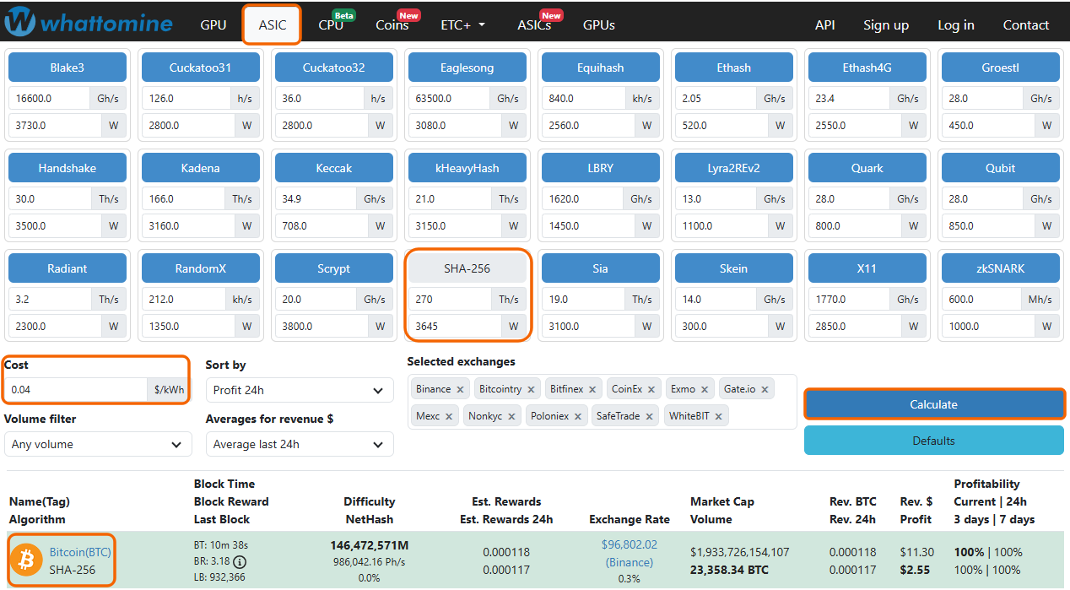Click the $1,933,726,154,107 market cap value
Viewport: 1070px width, 590px height.
coord(740,552)
